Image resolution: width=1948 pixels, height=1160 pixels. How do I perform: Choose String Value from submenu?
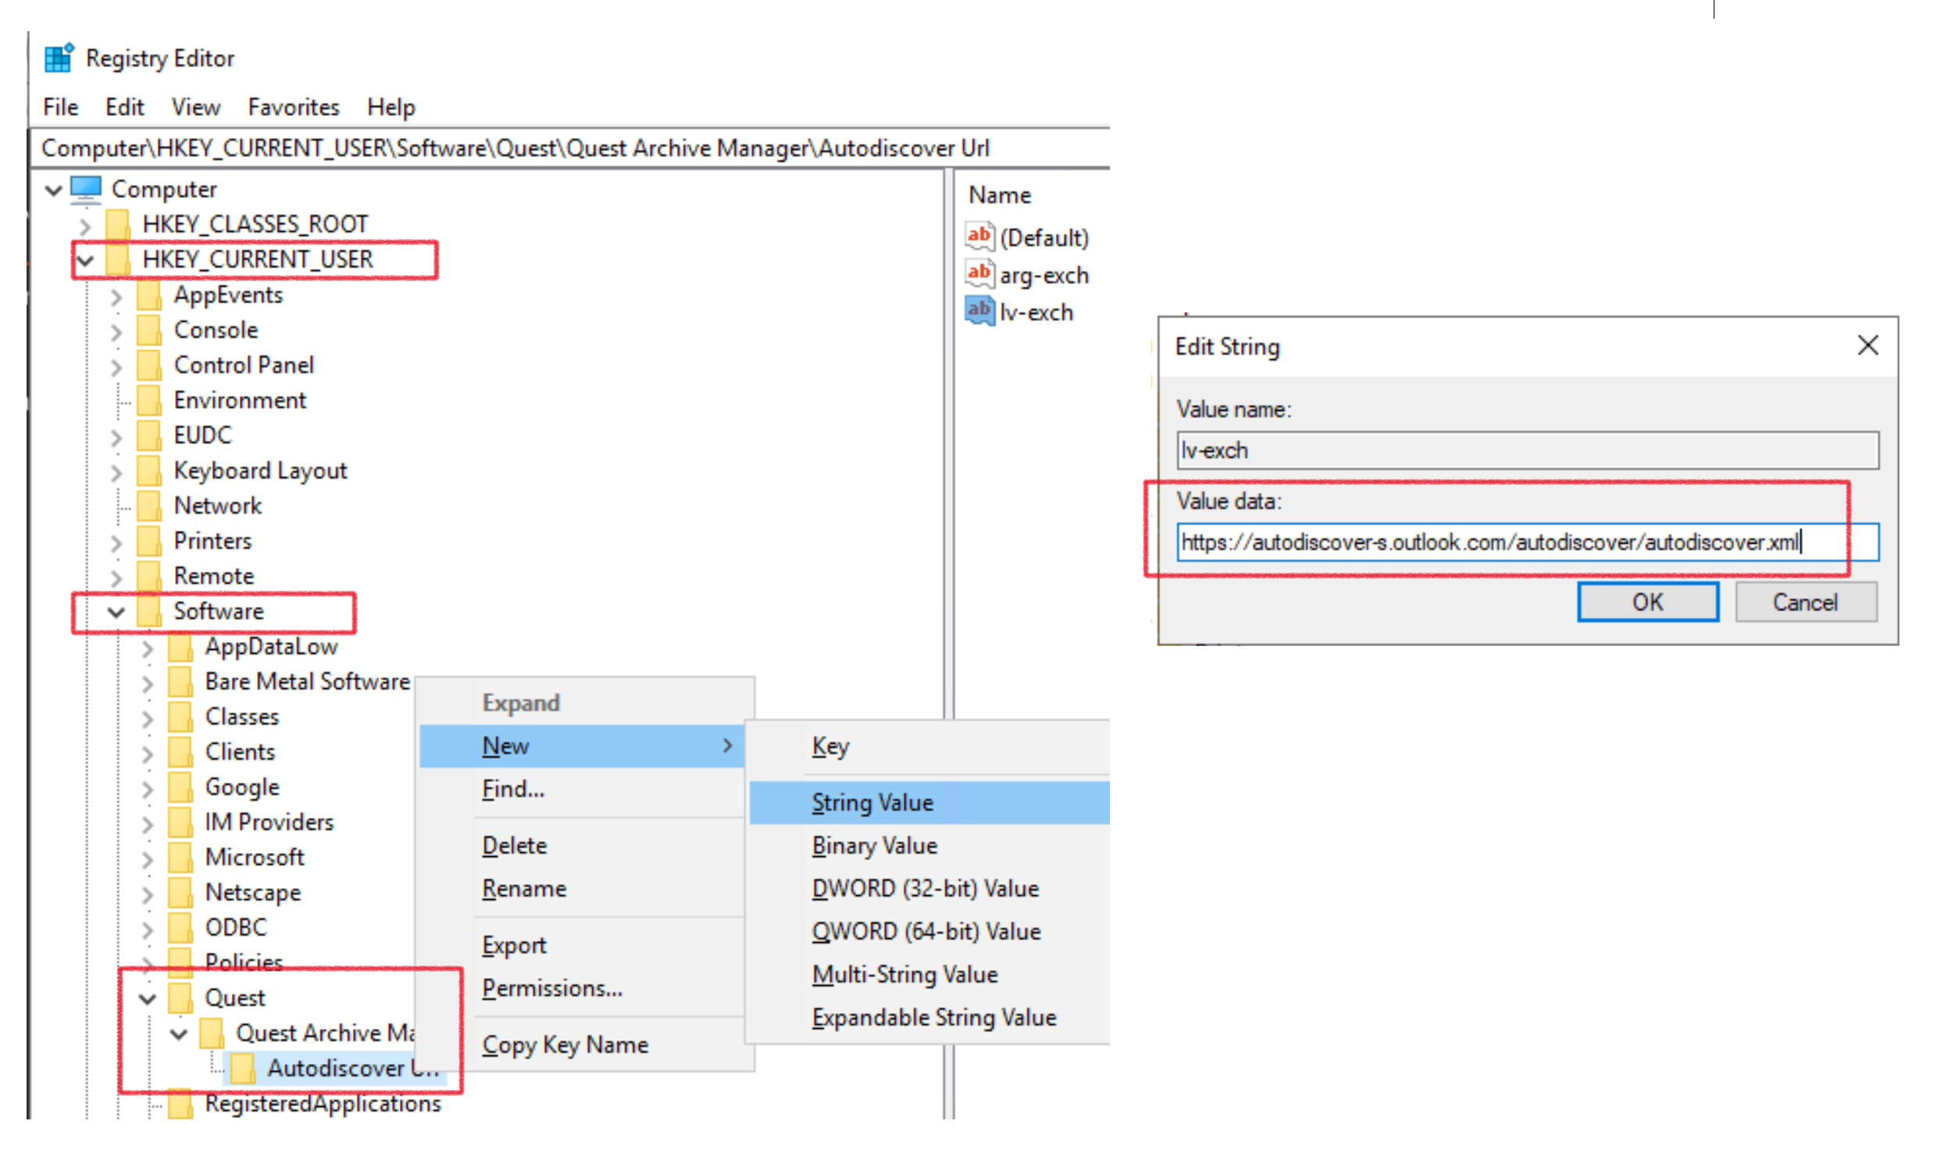(x=872, y=803)
